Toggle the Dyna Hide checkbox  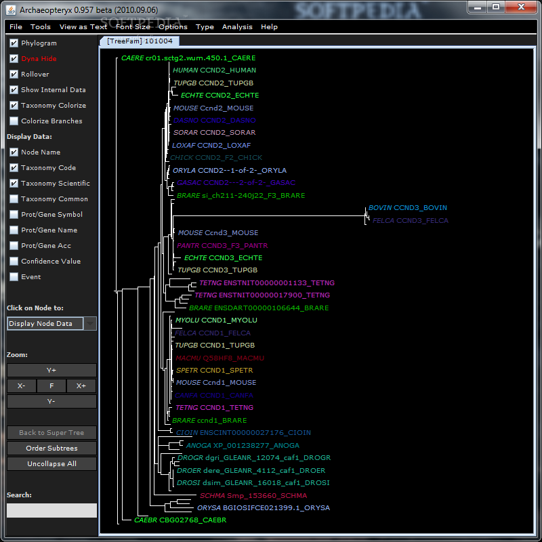(x=14, y=58)
